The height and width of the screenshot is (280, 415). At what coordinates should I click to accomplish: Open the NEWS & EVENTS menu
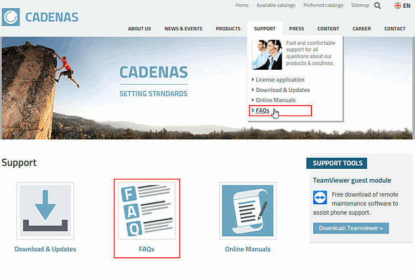[183, 29]
